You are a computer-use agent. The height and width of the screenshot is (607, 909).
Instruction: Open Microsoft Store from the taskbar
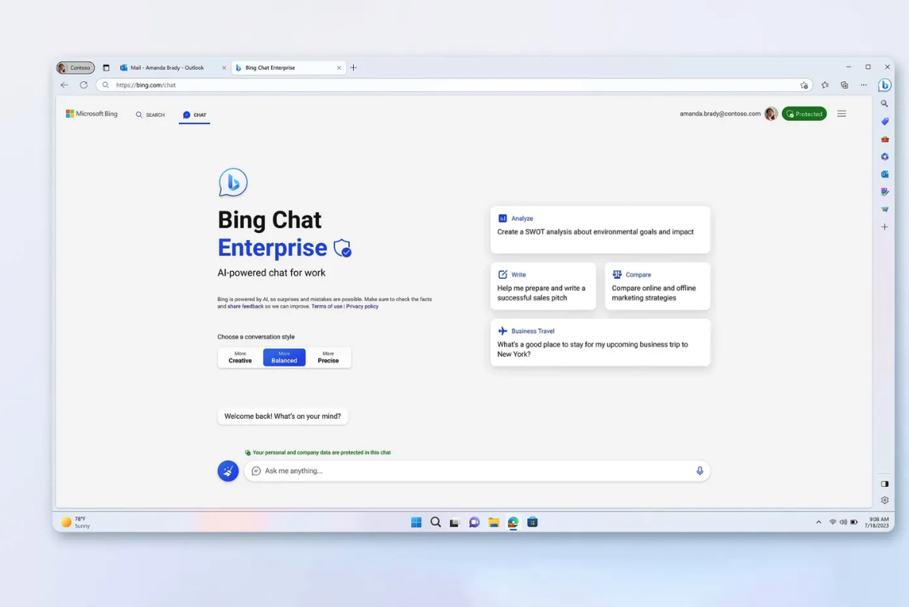pyautogui.click(x=532, y=523)
